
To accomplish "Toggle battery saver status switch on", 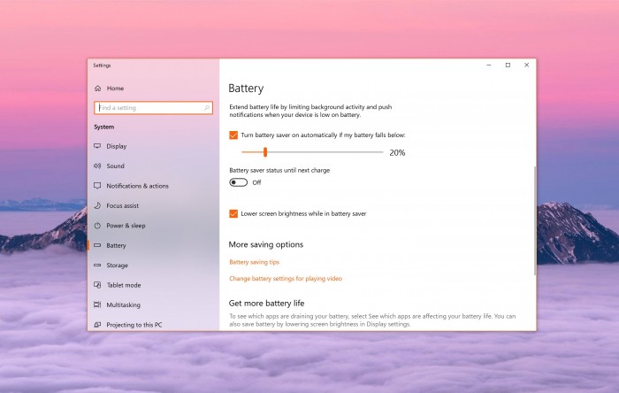I will [239, 182].
